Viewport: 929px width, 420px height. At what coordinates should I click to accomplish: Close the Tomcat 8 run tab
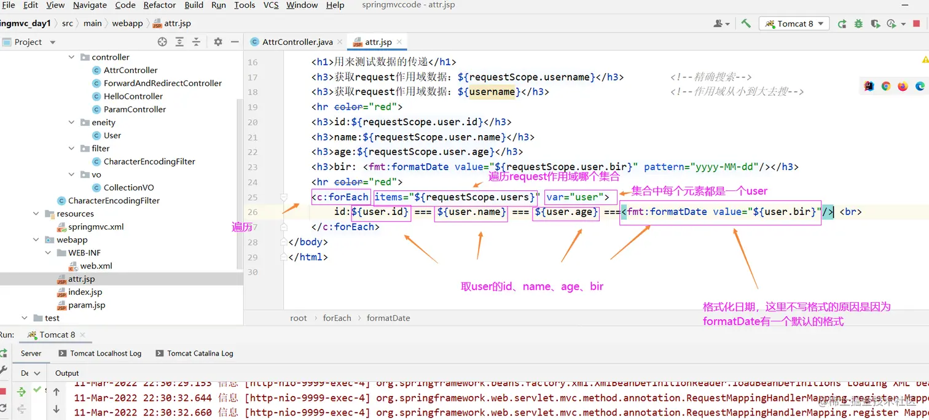click(x=82, y=335)
